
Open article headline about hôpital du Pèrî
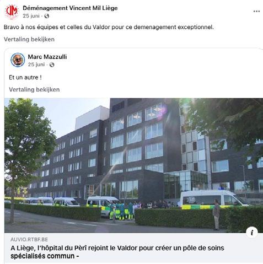(117, 252)
